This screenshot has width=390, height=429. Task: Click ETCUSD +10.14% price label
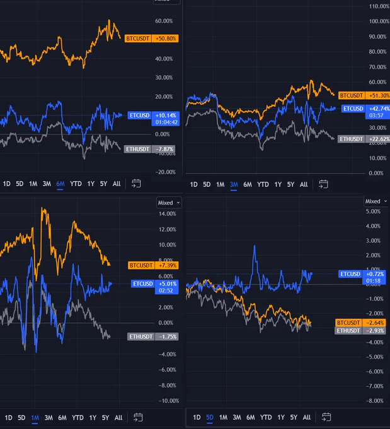click(154, 119)
